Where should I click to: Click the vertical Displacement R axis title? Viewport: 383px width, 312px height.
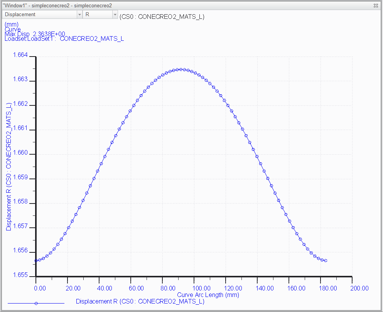coord(8,167)
